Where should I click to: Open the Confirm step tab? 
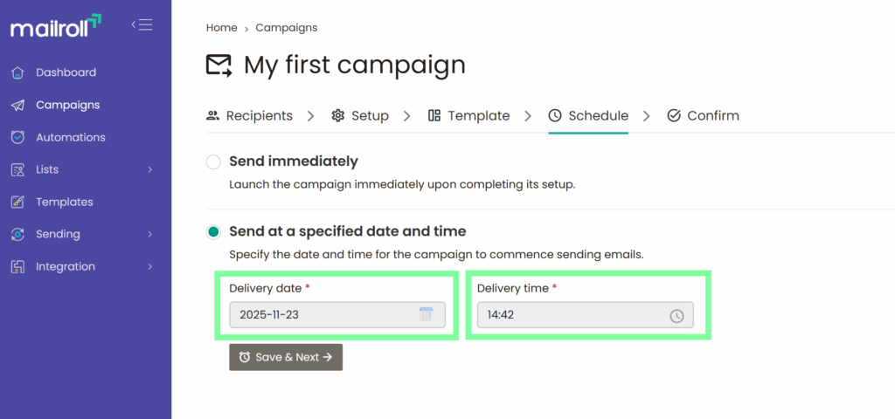(703, 115)
